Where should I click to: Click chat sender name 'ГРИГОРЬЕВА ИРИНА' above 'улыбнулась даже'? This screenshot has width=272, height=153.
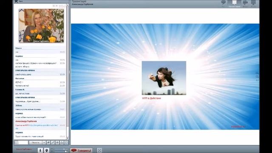25,71
